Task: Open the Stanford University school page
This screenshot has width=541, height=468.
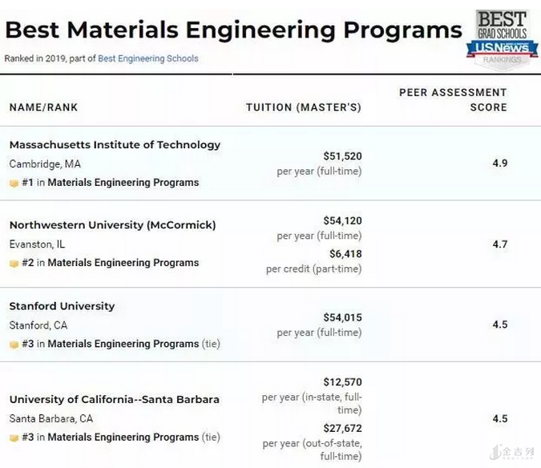Action: 62,306
